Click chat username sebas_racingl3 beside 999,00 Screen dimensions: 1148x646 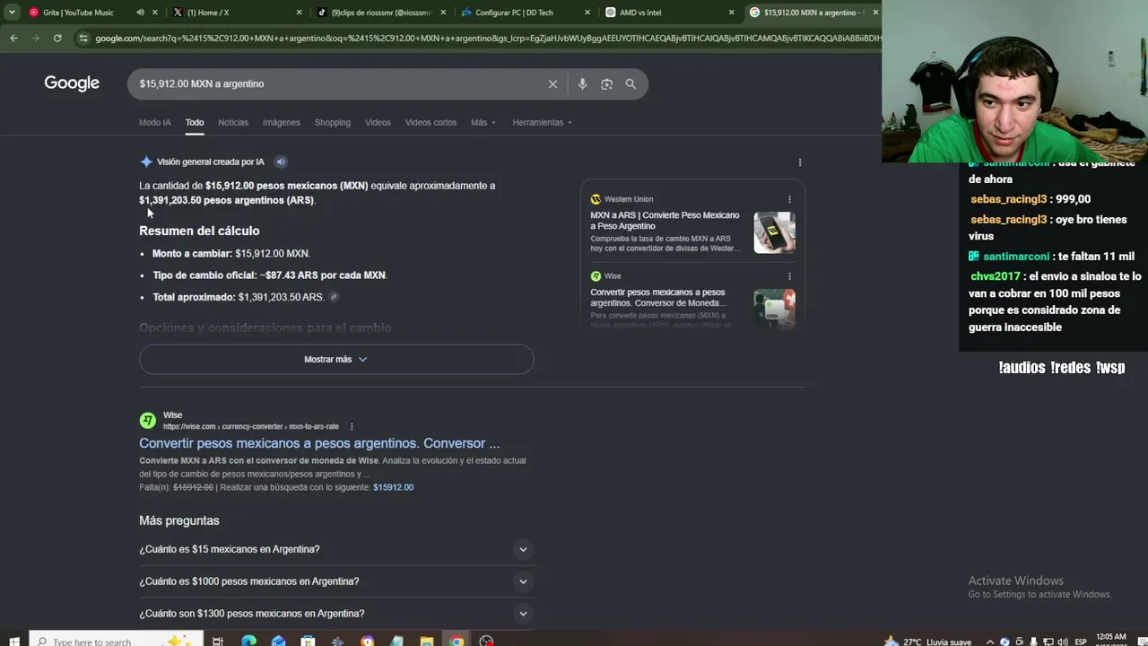coord(1008,199)
